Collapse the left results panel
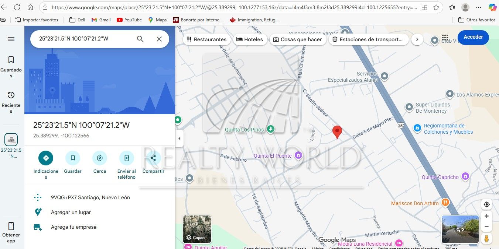Image resolution: width=499 pixels, height=249 pixels. pyautogui.click(x=180, y=138)
